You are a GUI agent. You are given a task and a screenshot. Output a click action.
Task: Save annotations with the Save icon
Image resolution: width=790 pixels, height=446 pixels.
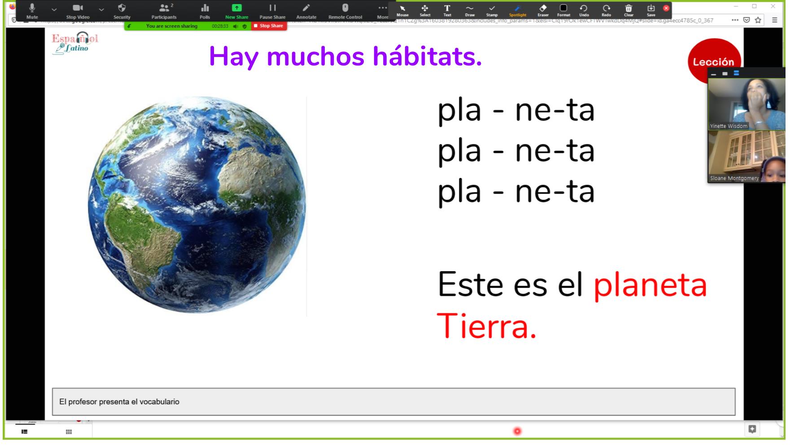tap(651, 10)
